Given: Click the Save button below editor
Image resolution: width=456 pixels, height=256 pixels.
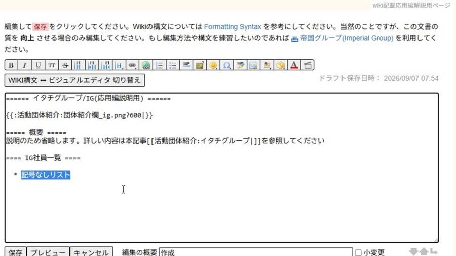Looking at the screenshot, I should point(15,252).
